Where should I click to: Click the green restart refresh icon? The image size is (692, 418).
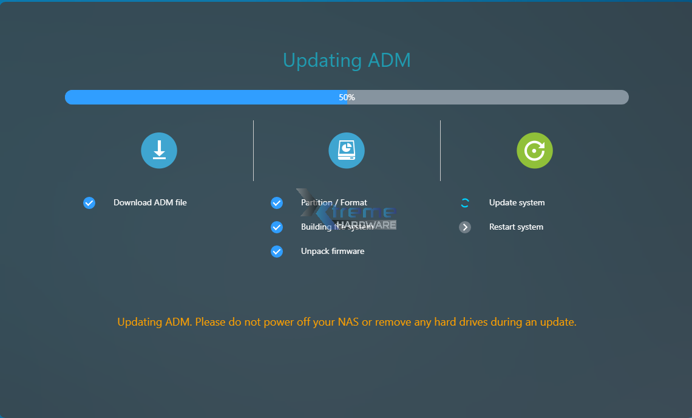click(x=534, y=151)
